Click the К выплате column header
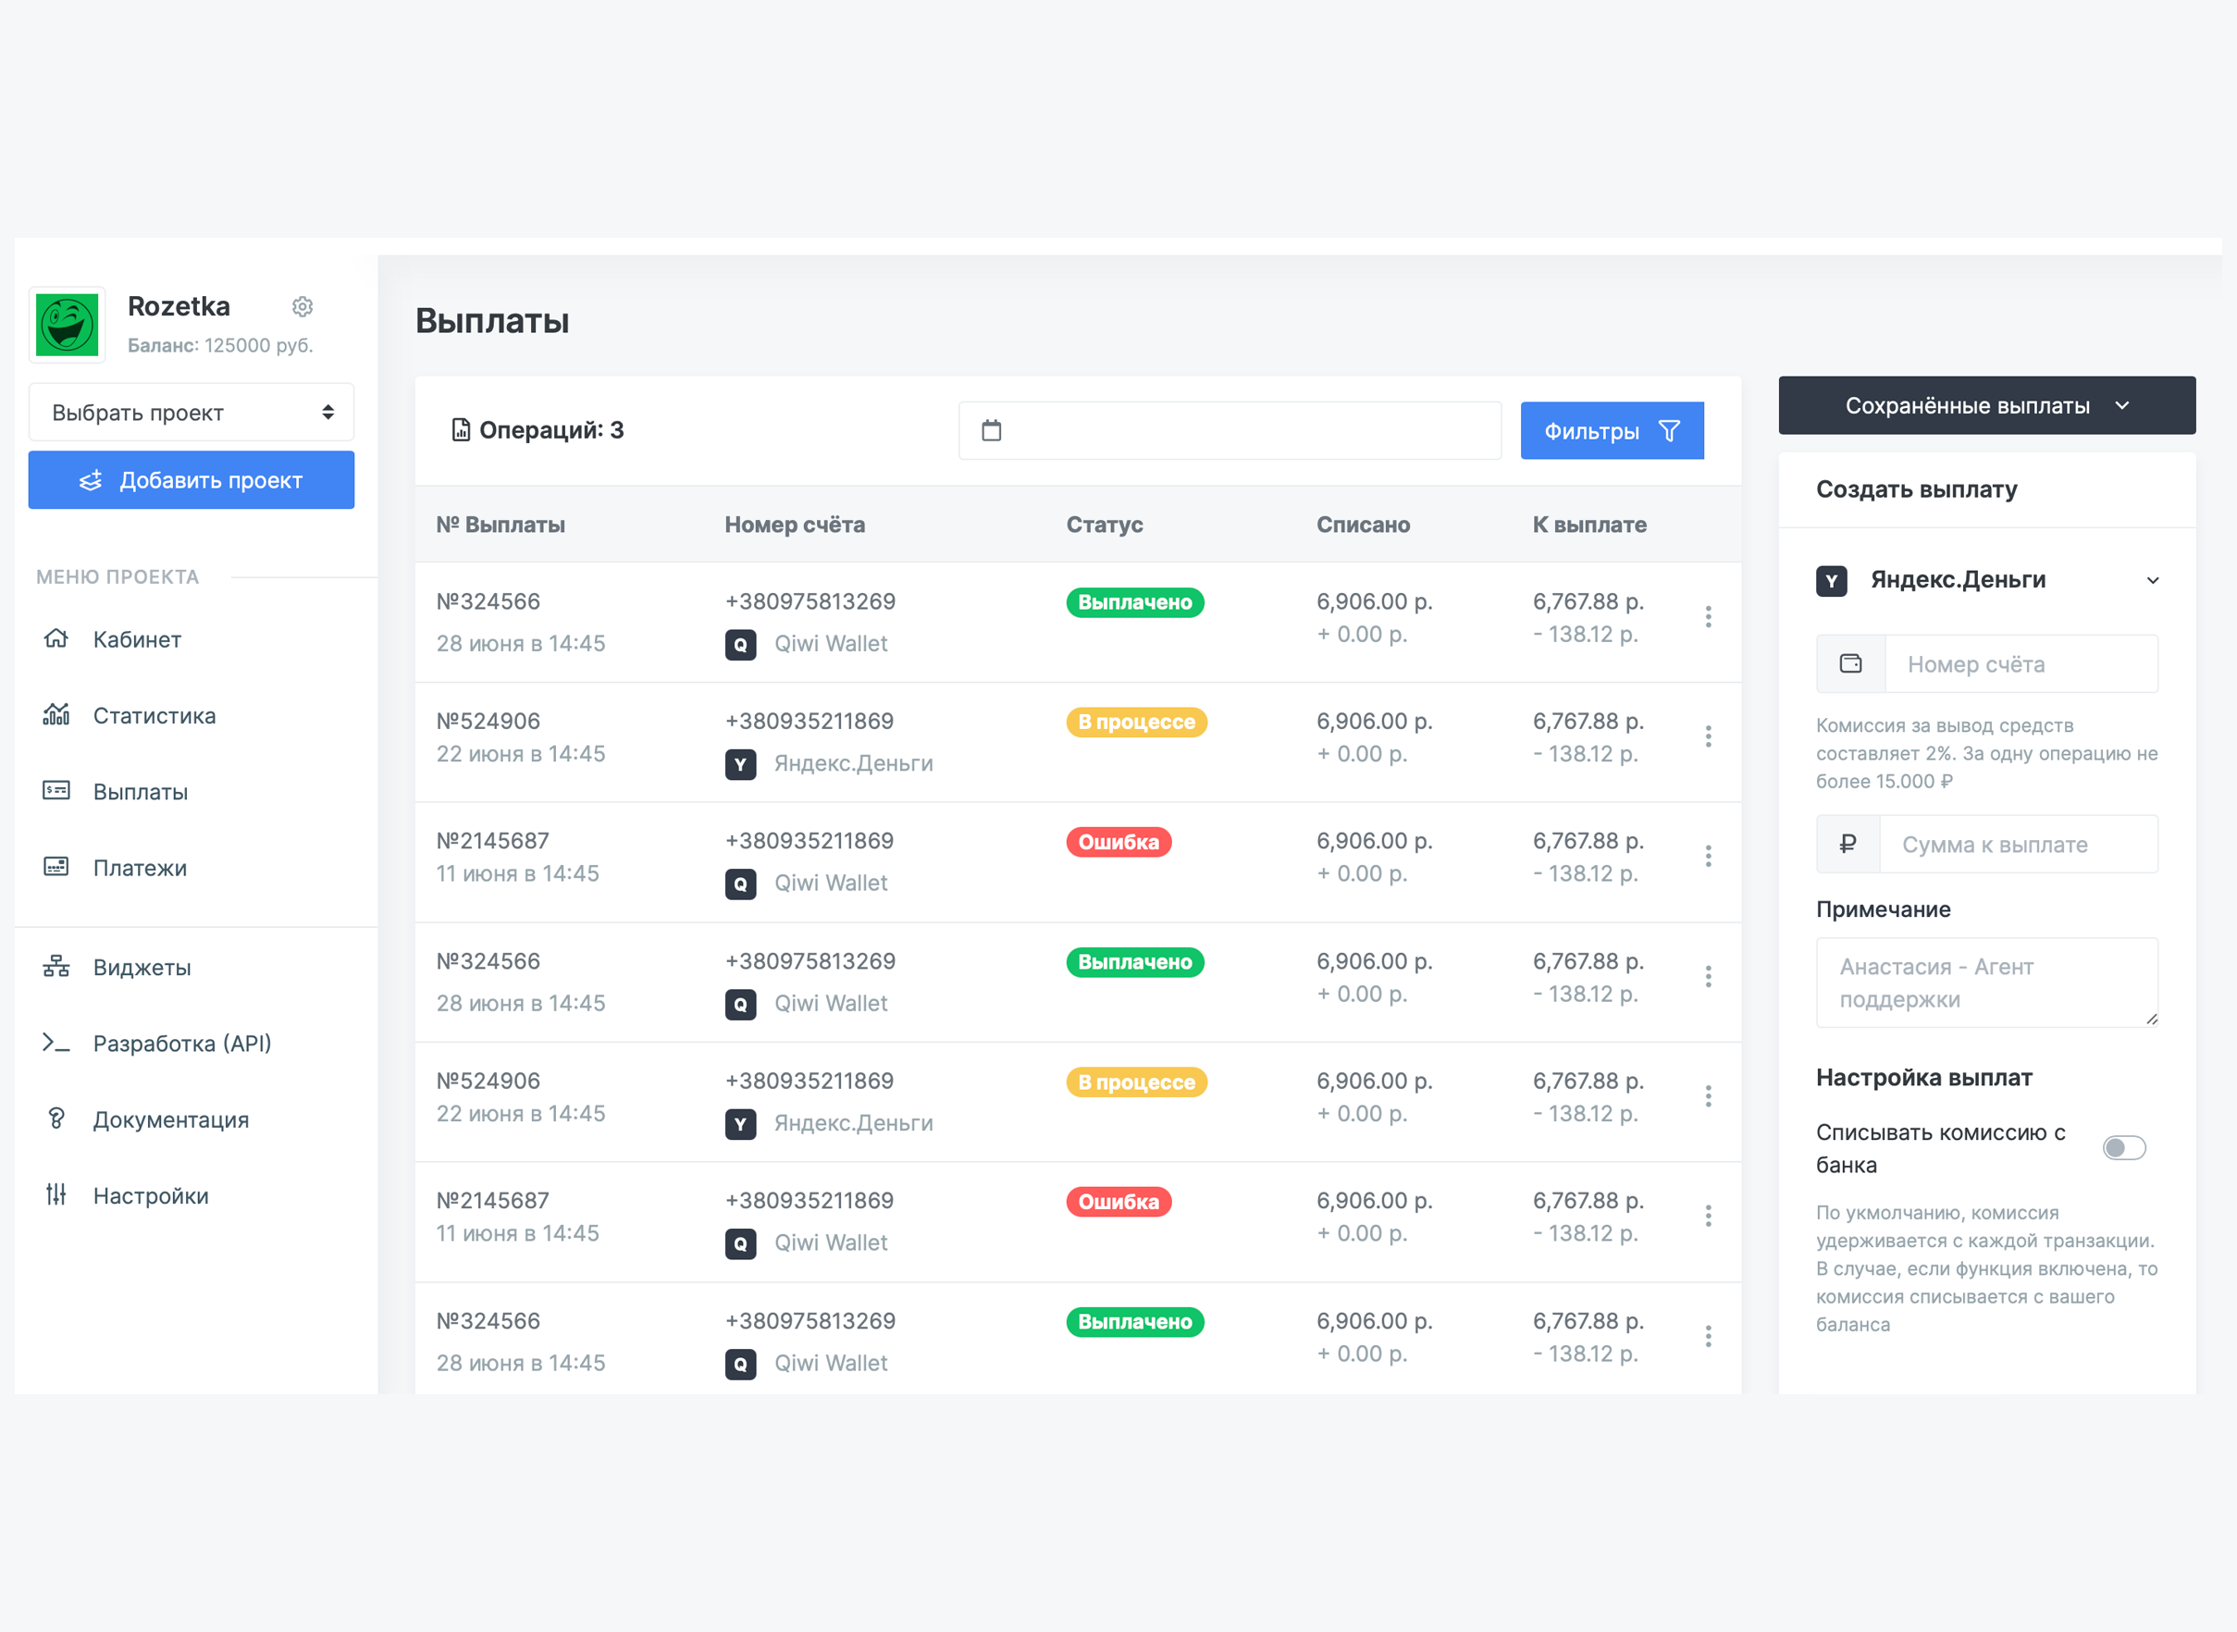The width and height of the screenshot is (2237, 1632). 1589,525
